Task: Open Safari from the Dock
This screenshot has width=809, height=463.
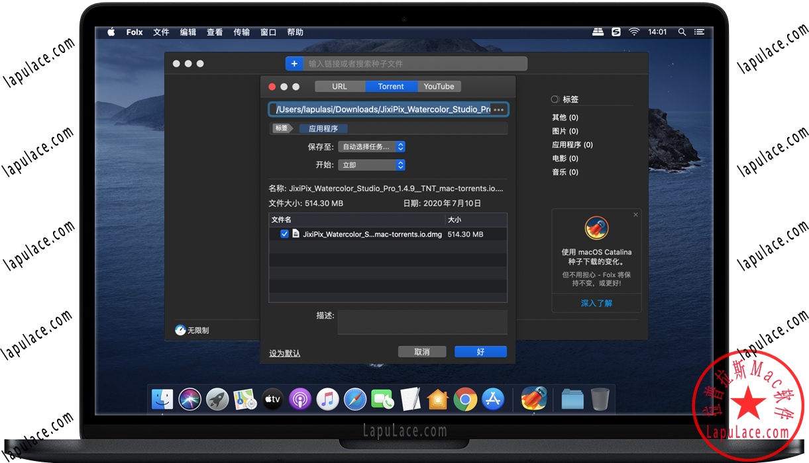Action: 355,399
